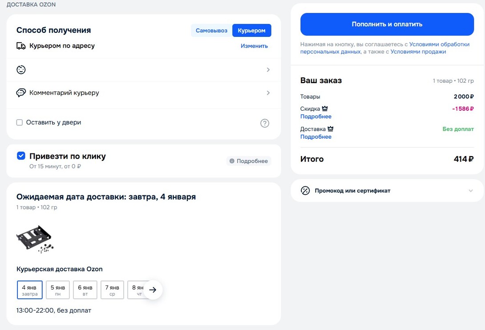Click the drive bracket product thumbnail
485x330 pixels.
tap(35, 239)
